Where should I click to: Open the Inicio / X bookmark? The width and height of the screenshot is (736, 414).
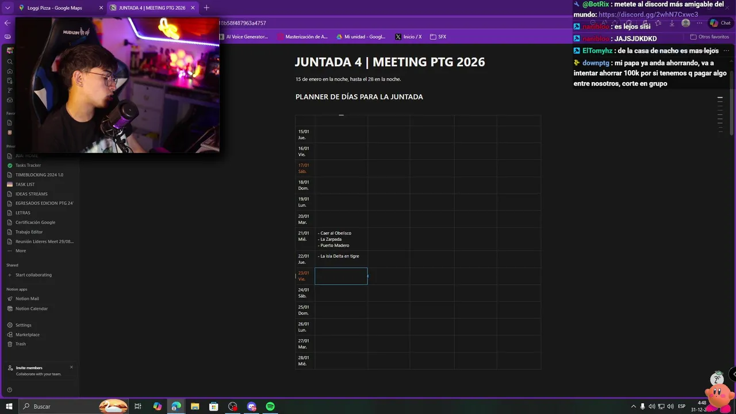pos(409,37)
